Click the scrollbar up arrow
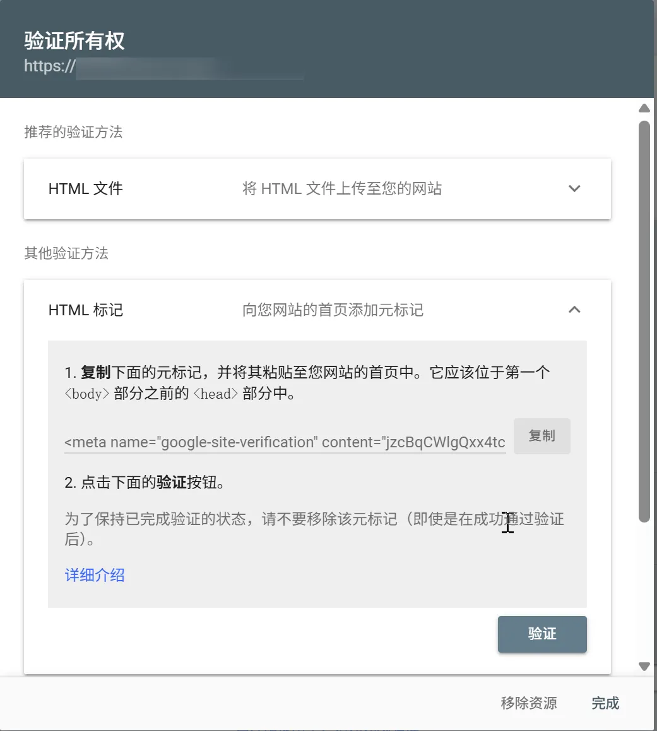This screenshot has width=657, height=731. point(644,108)
